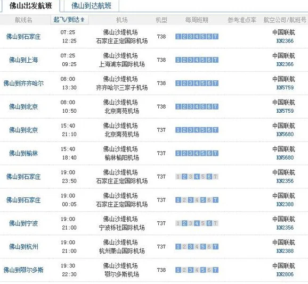Select 宁波栎社国际机场 airport text

pyautogui.click(x=122, y=228)
